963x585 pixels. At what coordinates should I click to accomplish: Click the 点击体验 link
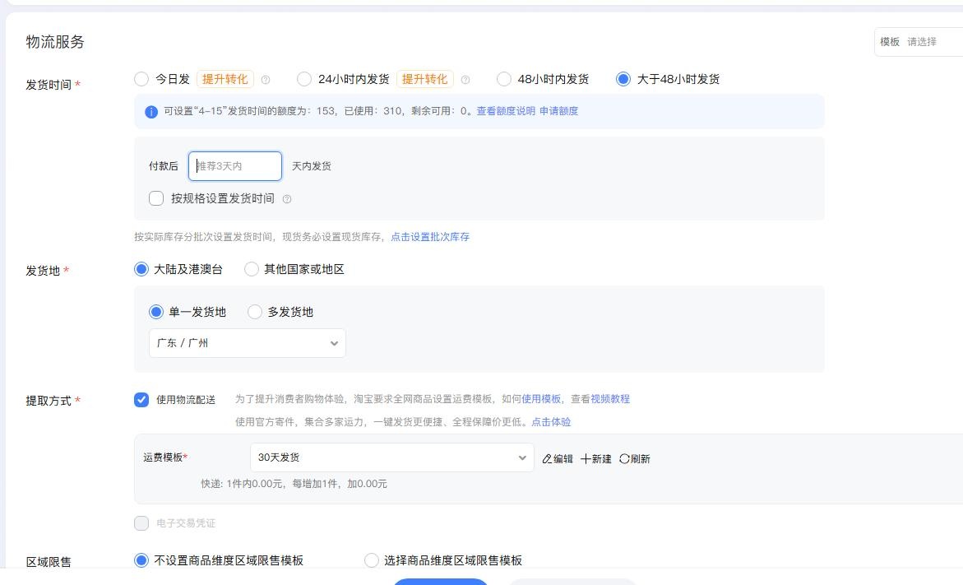tap(551, 422)
